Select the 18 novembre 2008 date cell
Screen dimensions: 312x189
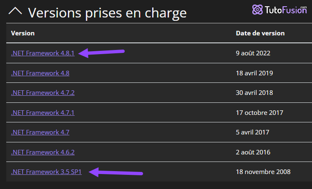263,172
